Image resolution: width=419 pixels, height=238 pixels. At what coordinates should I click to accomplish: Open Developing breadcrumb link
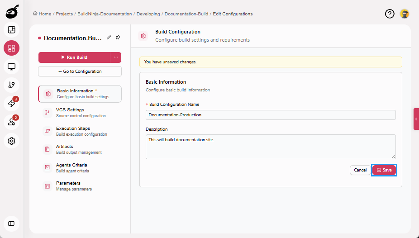coord(148,14)
